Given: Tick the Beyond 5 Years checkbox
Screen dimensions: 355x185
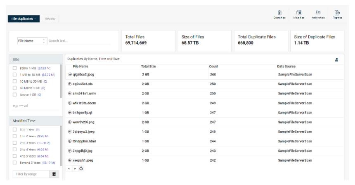Looking at the screenshot, I should point(15,163).
